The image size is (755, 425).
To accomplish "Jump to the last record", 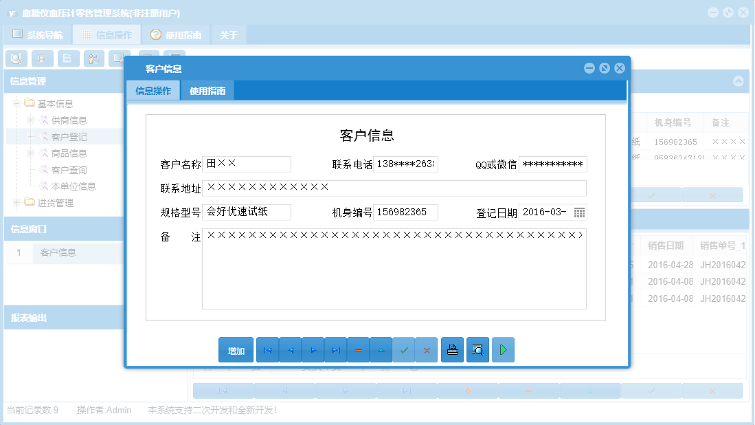I will [x=335, y=349].
